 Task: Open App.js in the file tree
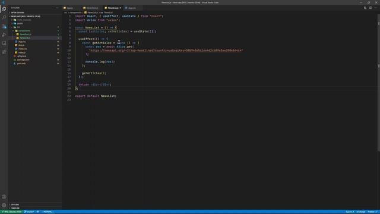[21, 45]
